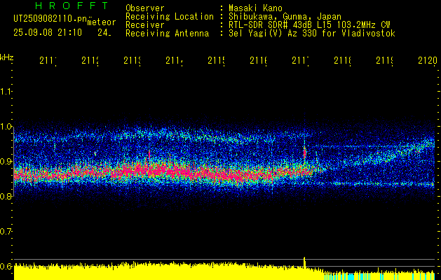The image size is (441, 280).
Task: Select the Receiving Location label
Action: coord(170,17)
